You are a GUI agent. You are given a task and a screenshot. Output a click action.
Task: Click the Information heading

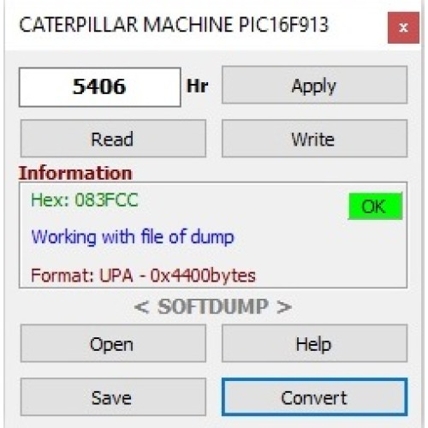click(75, 173)
